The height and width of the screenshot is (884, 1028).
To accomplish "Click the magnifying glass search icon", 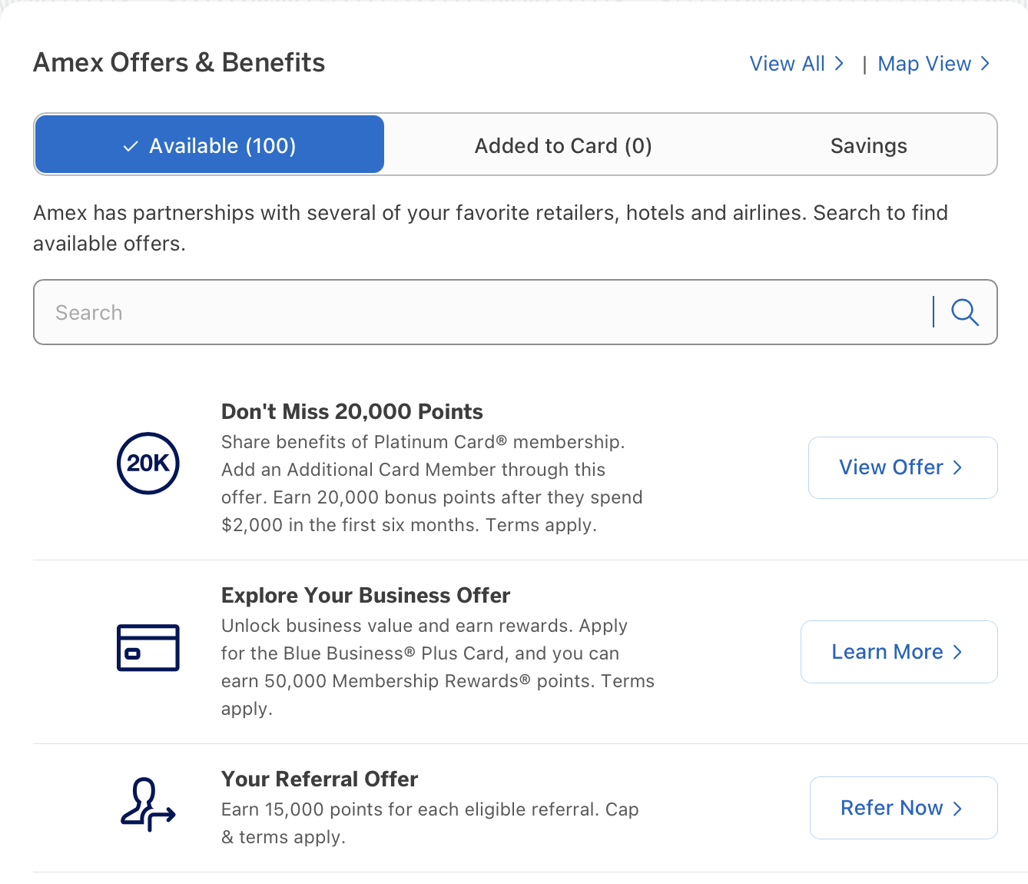I will (965, 312).
